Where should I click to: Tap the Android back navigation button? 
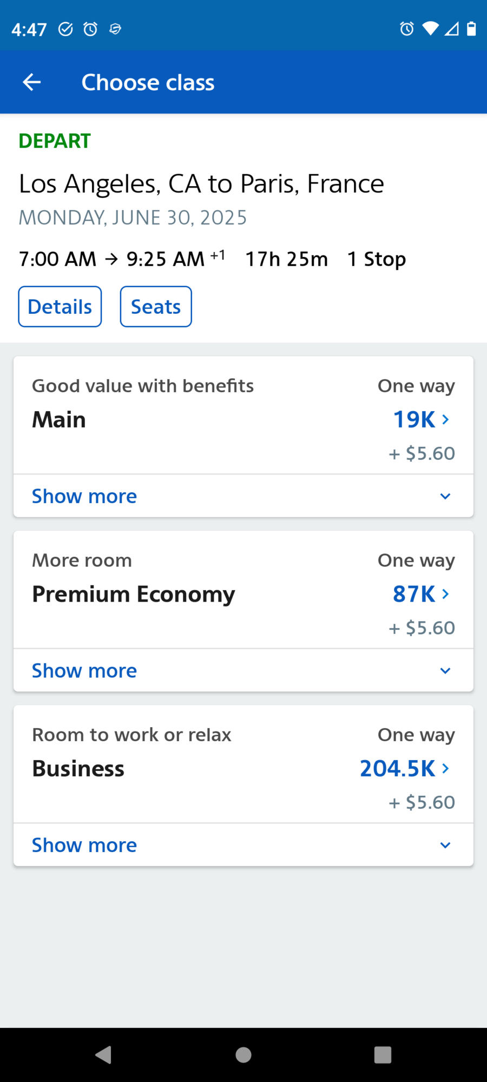pos(103,1054)
